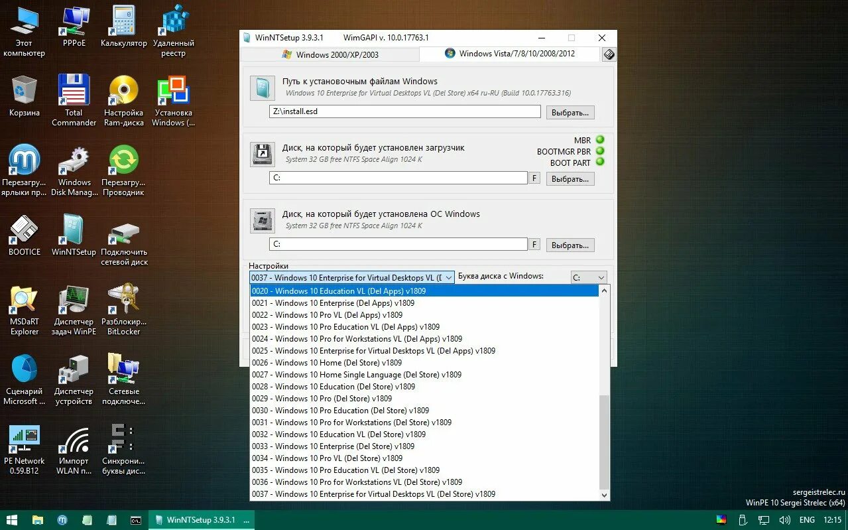This screenshot has width=848, height=530.
Task: Click Выбрать for the bootloader disk
Action: 570,178
